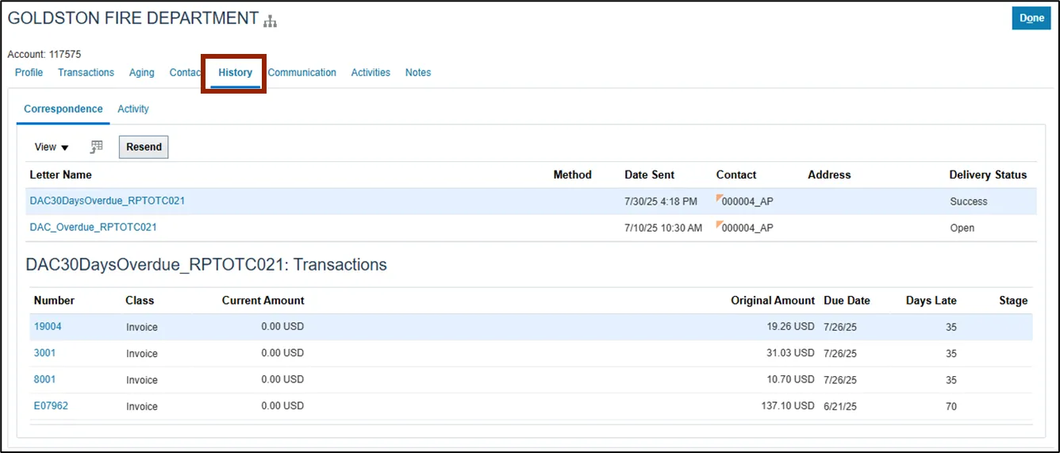Image resolution: width=1060 pixels, height=453 pixels.
Task: Select the Communication tab
Action: pos(301,72)
